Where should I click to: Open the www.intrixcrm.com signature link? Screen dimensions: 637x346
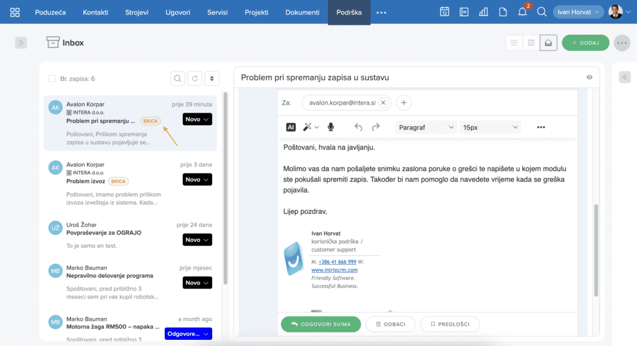point(334,270)
